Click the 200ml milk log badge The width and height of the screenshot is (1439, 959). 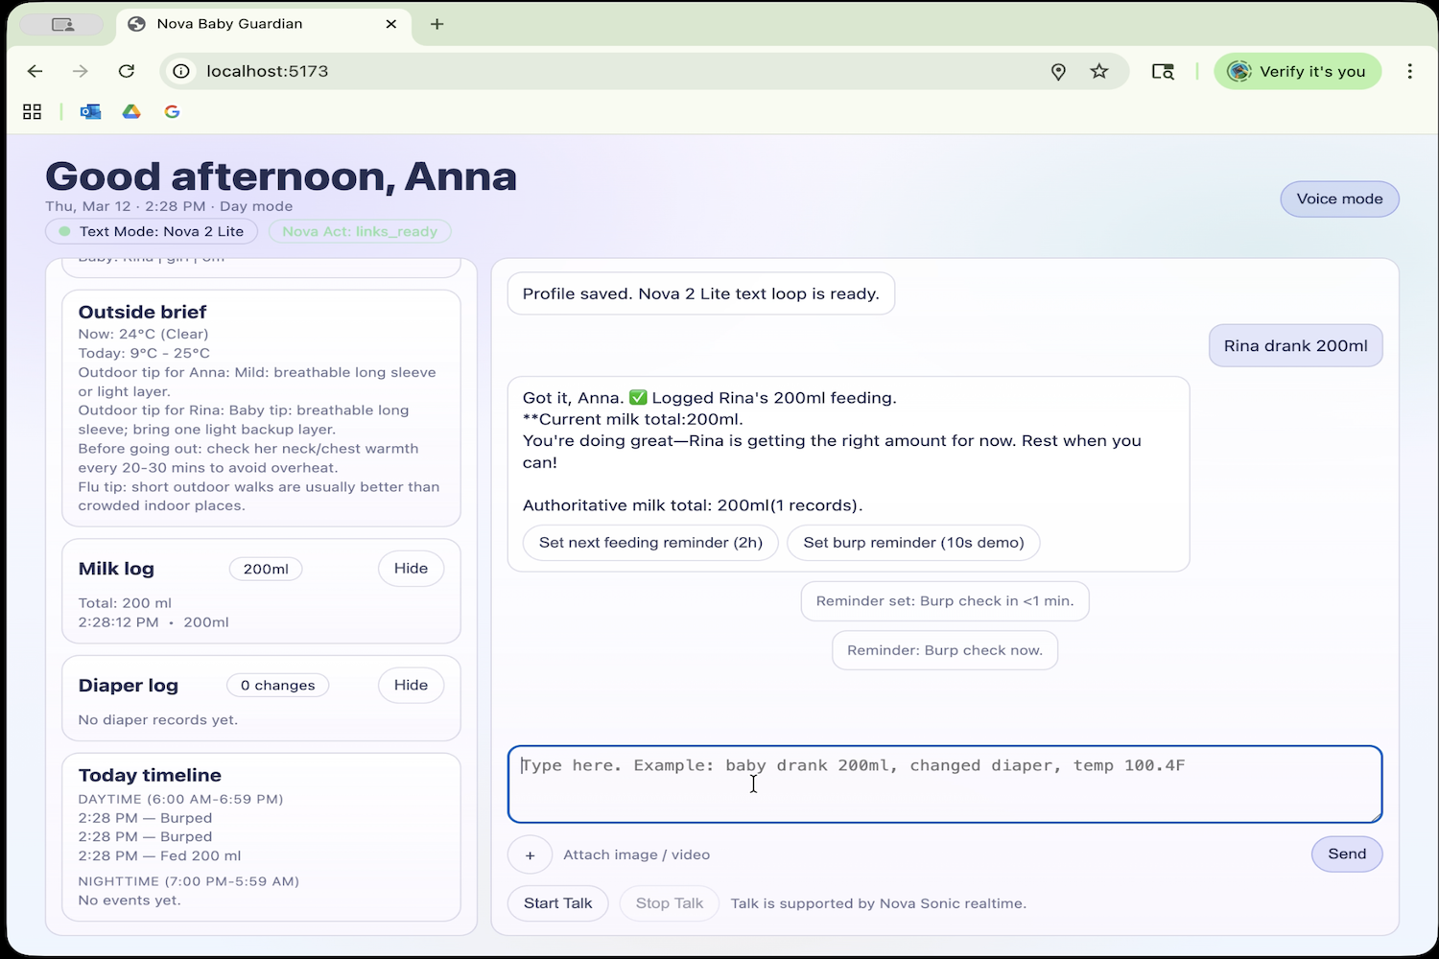coord(266,569)
